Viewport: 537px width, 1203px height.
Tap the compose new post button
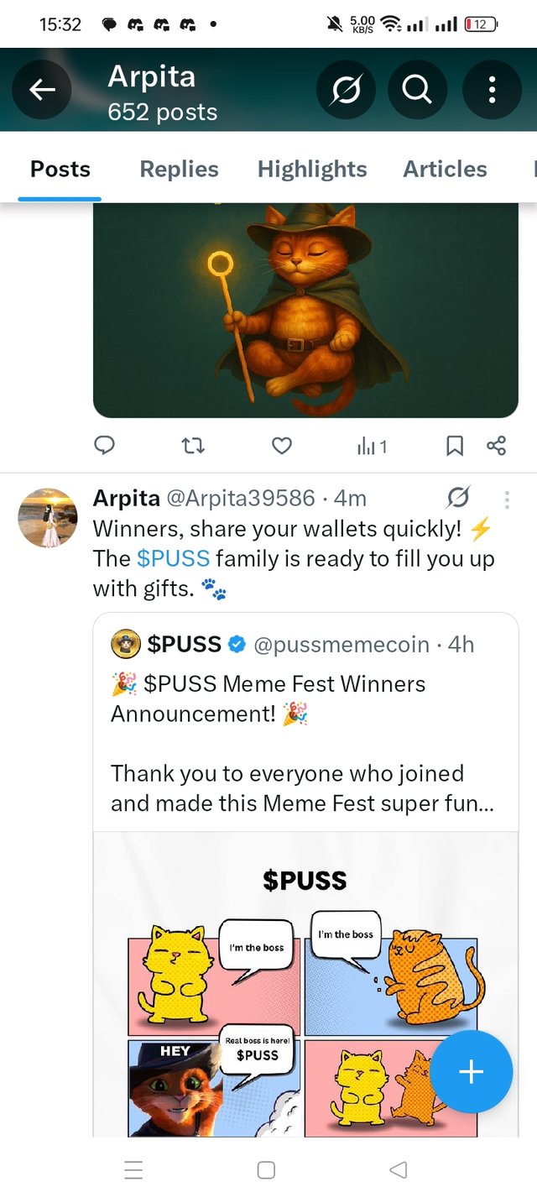[x=471, y=1071]
